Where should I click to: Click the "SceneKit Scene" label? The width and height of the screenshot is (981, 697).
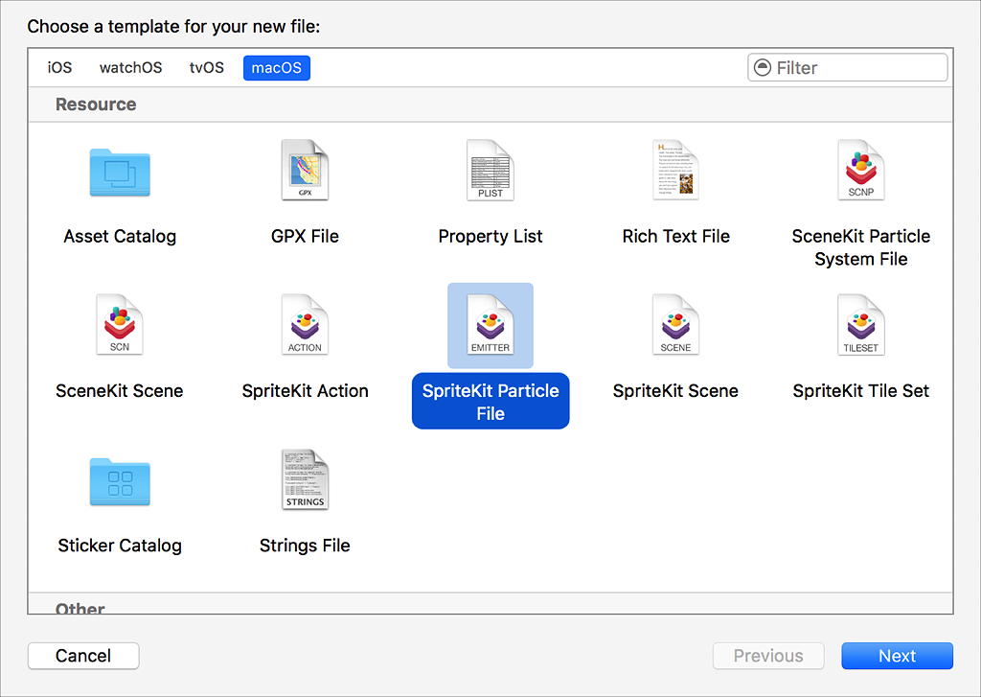click(x=120, y=391)
